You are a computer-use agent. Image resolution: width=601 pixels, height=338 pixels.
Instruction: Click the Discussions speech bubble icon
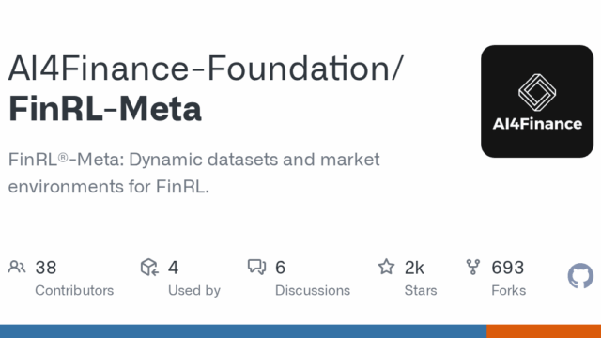pos(256,267)
